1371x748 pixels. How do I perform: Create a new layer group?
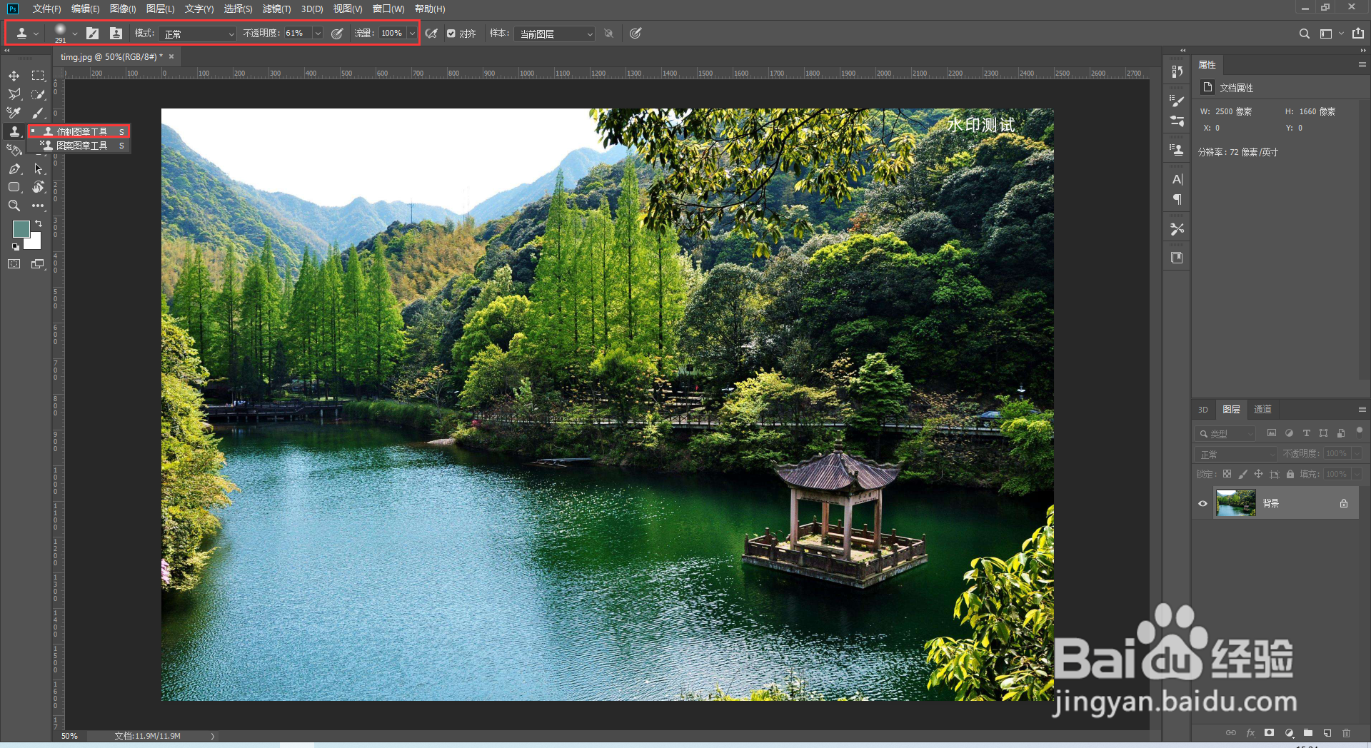coord(1308,732)
